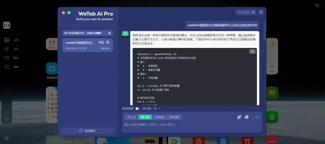Image resolution: width=325 pixels, height=144 pixels.
Task: Open the 哔哩哔哩 Bilibili shortcut
Action: point(52,68)
